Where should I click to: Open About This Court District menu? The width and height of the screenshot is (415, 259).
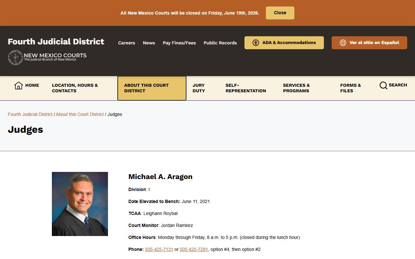click(152, 88)
